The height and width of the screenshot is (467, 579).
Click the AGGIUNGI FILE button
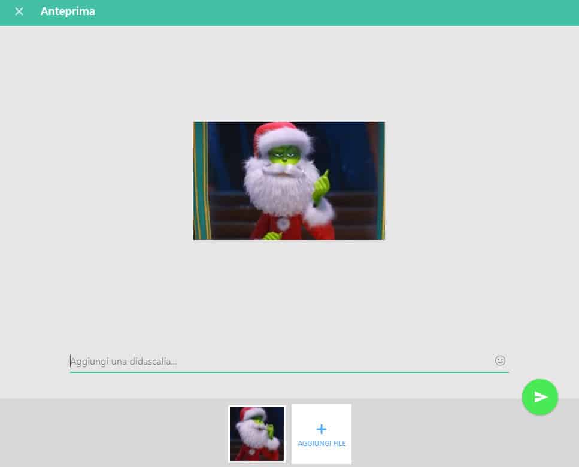click(322, 434)
